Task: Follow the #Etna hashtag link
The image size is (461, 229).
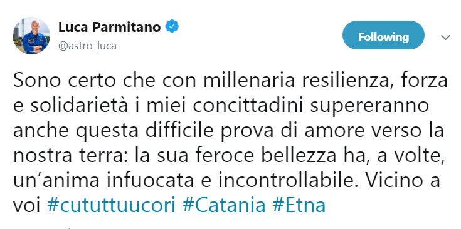Action: click(299, 205)
